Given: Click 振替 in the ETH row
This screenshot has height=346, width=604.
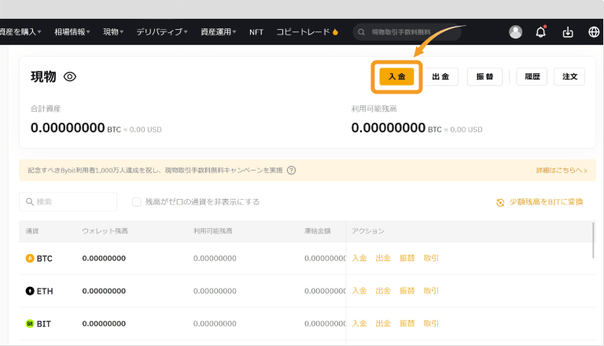Looking at the screenshot, I should pyautogui.click(x=407, y=291).
